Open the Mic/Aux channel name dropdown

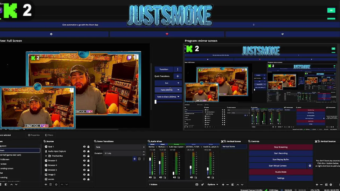[156, 147]
